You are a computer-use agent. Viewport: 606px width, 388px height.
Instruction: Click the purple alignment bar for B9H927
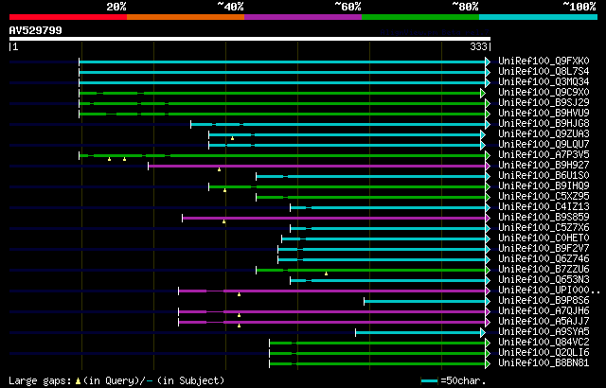click(317, 166)
